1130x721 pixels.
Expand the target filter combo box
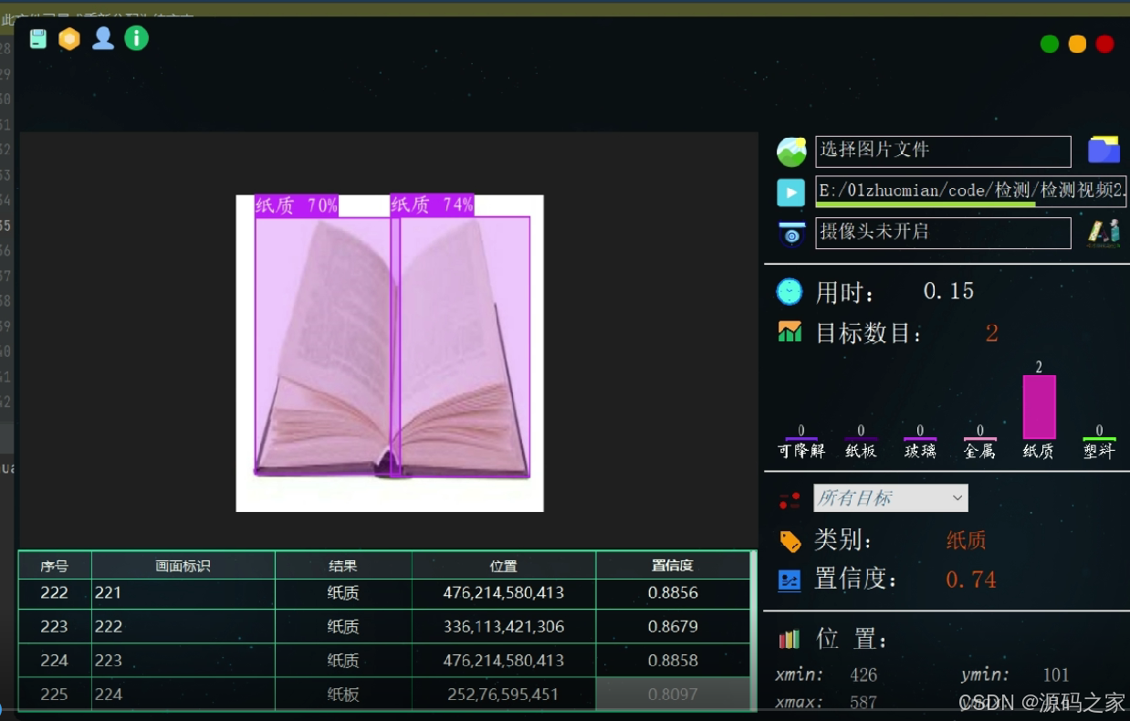pos(957,497)
